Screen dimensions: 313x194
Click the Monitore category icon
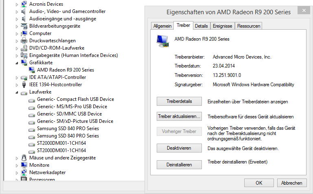tap(24, 165)
